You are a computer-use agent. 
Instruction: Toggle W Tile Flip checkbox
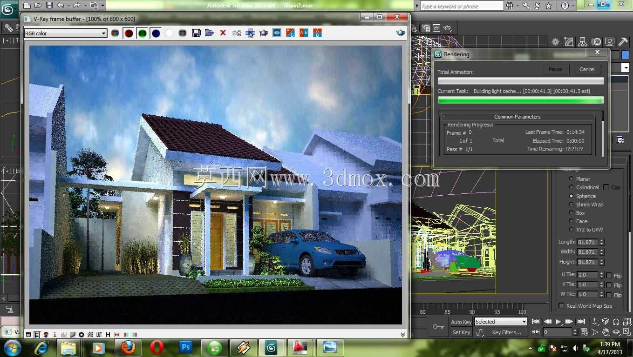coord(609,295)
